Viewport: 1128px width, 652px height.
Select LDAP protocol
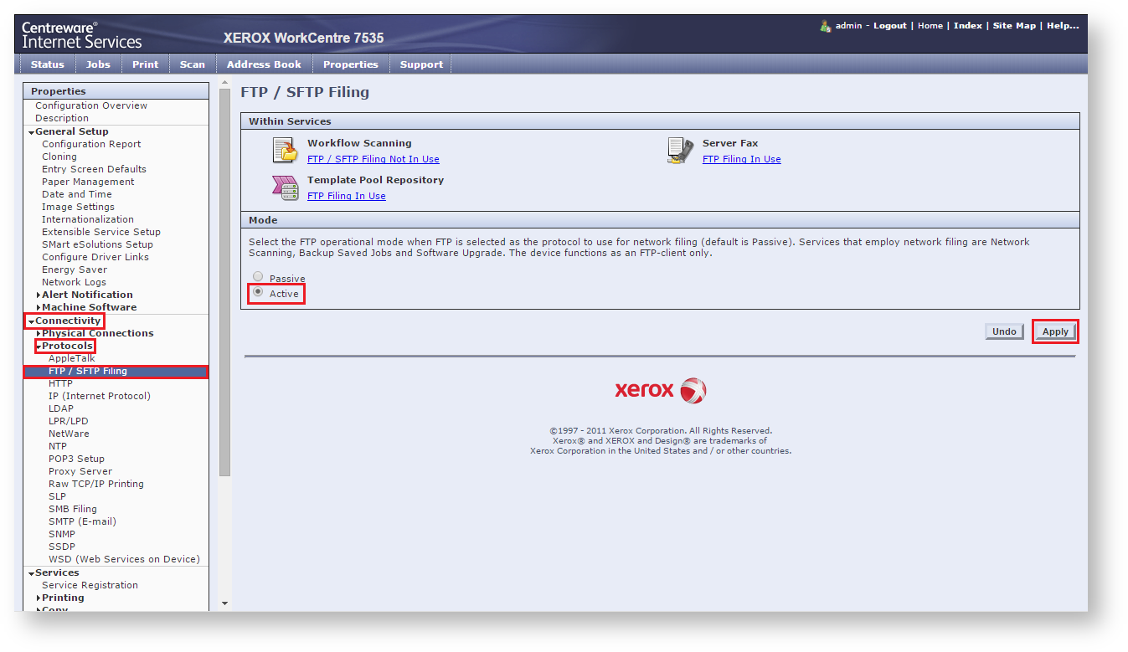coord(61,408)
